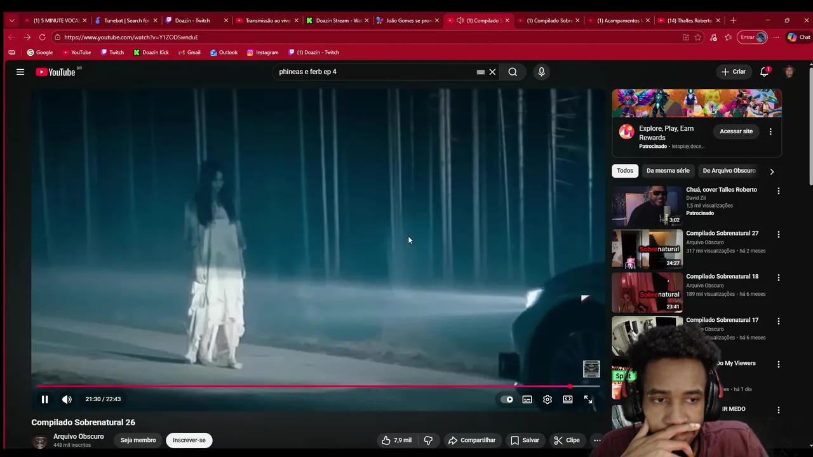Like the video with 7,9 mil likes
Viewport: 813px width, 457px height.
click(397, 440)
